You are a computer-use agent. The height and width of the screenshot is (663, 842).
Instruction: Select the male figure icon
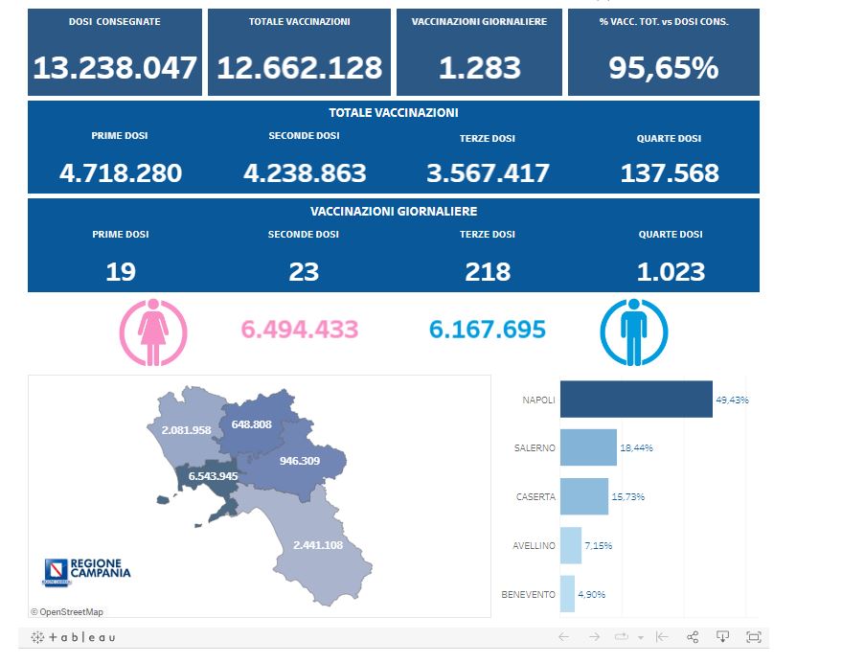point(634,332)
